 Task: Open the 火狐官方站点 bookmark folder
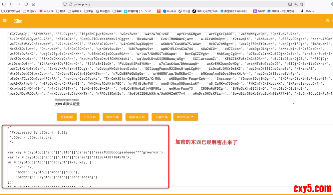[11, 11]
